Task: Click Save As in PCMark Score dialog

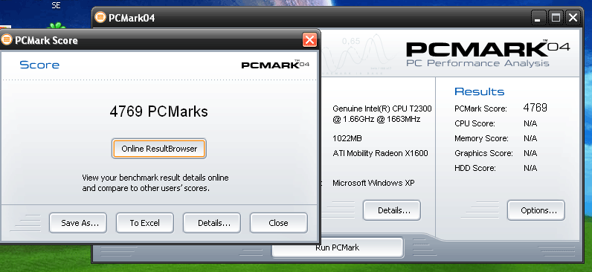Action: point(78,223)
